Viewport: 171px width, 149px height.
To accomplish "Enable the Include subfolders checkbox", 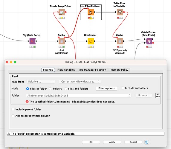I will [123, 88].
